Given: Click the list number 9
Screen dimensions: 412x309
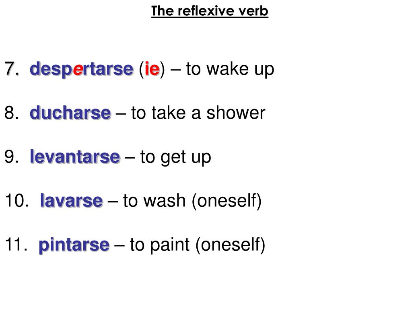Looking at the screenshot, I should click(x=12, y=157).
